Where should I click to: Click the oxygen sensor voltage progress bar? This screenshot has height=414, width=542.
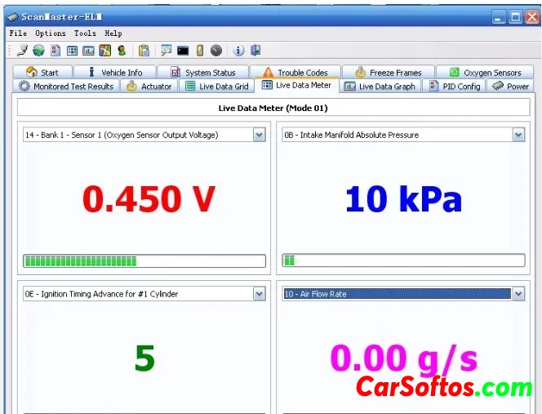point(144,261)
